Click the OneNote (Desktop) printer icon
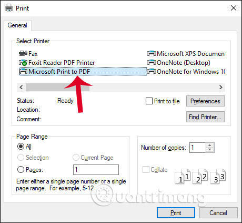Viewport: 242px width, 223px height. coord(152,63)
